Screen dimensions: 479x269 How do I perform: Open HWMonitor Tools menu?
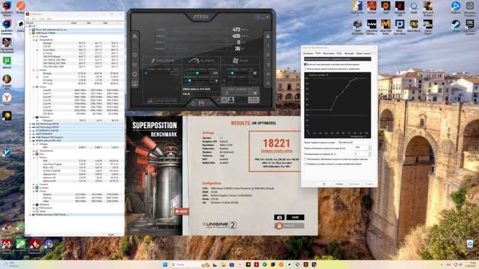coord(41,19)
